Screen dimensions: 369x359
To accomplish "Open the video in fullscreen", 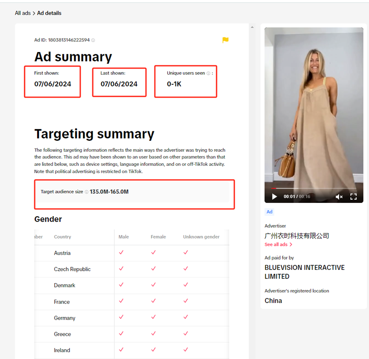I will (x=354, y=197).
